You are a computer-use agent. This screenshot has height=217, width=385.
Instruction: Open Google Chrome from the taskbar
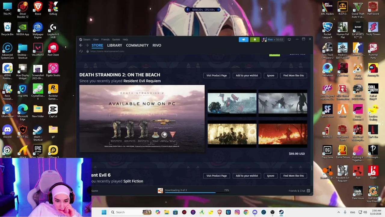click(246, 212)
